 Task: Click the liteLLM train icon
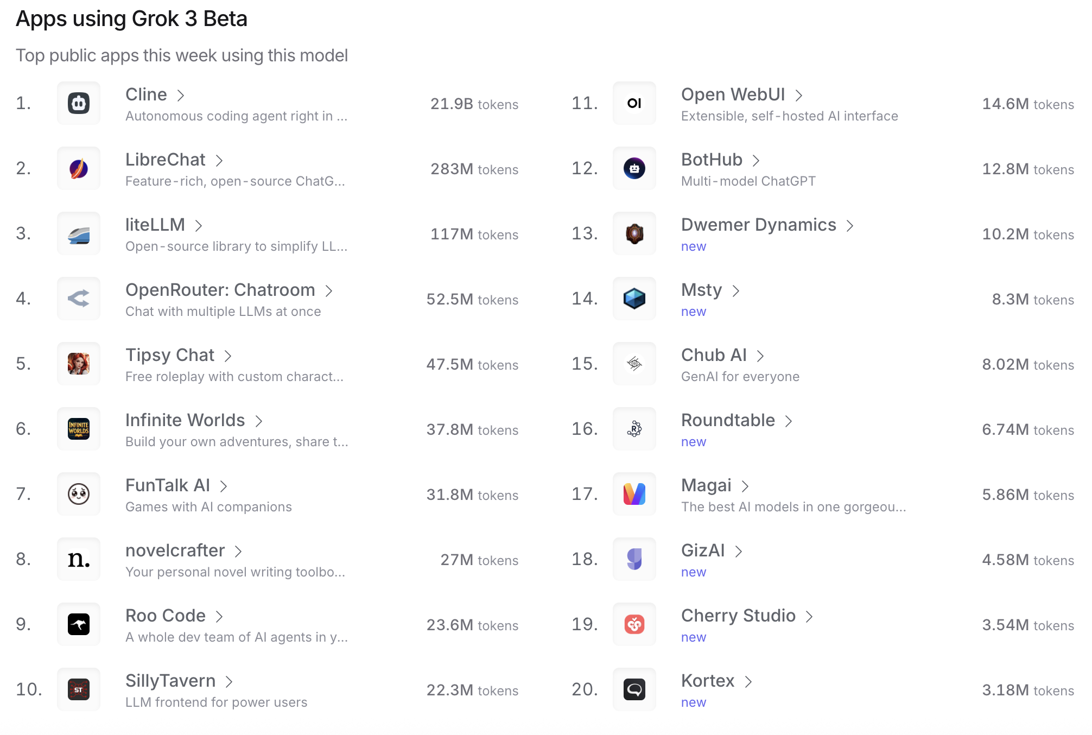coord(79,233)
